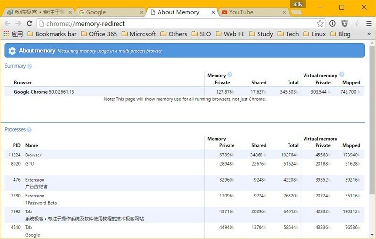This screenshot has height=239, width=376.
Task: Reload the About Memory page
Action: pyautogui.click(x=29, y=24)
